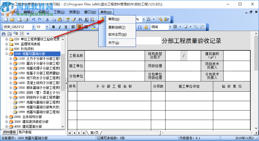This screenshot has width=259, height=141.
Task: Click the eraser border icon
Action: (186, 27)
